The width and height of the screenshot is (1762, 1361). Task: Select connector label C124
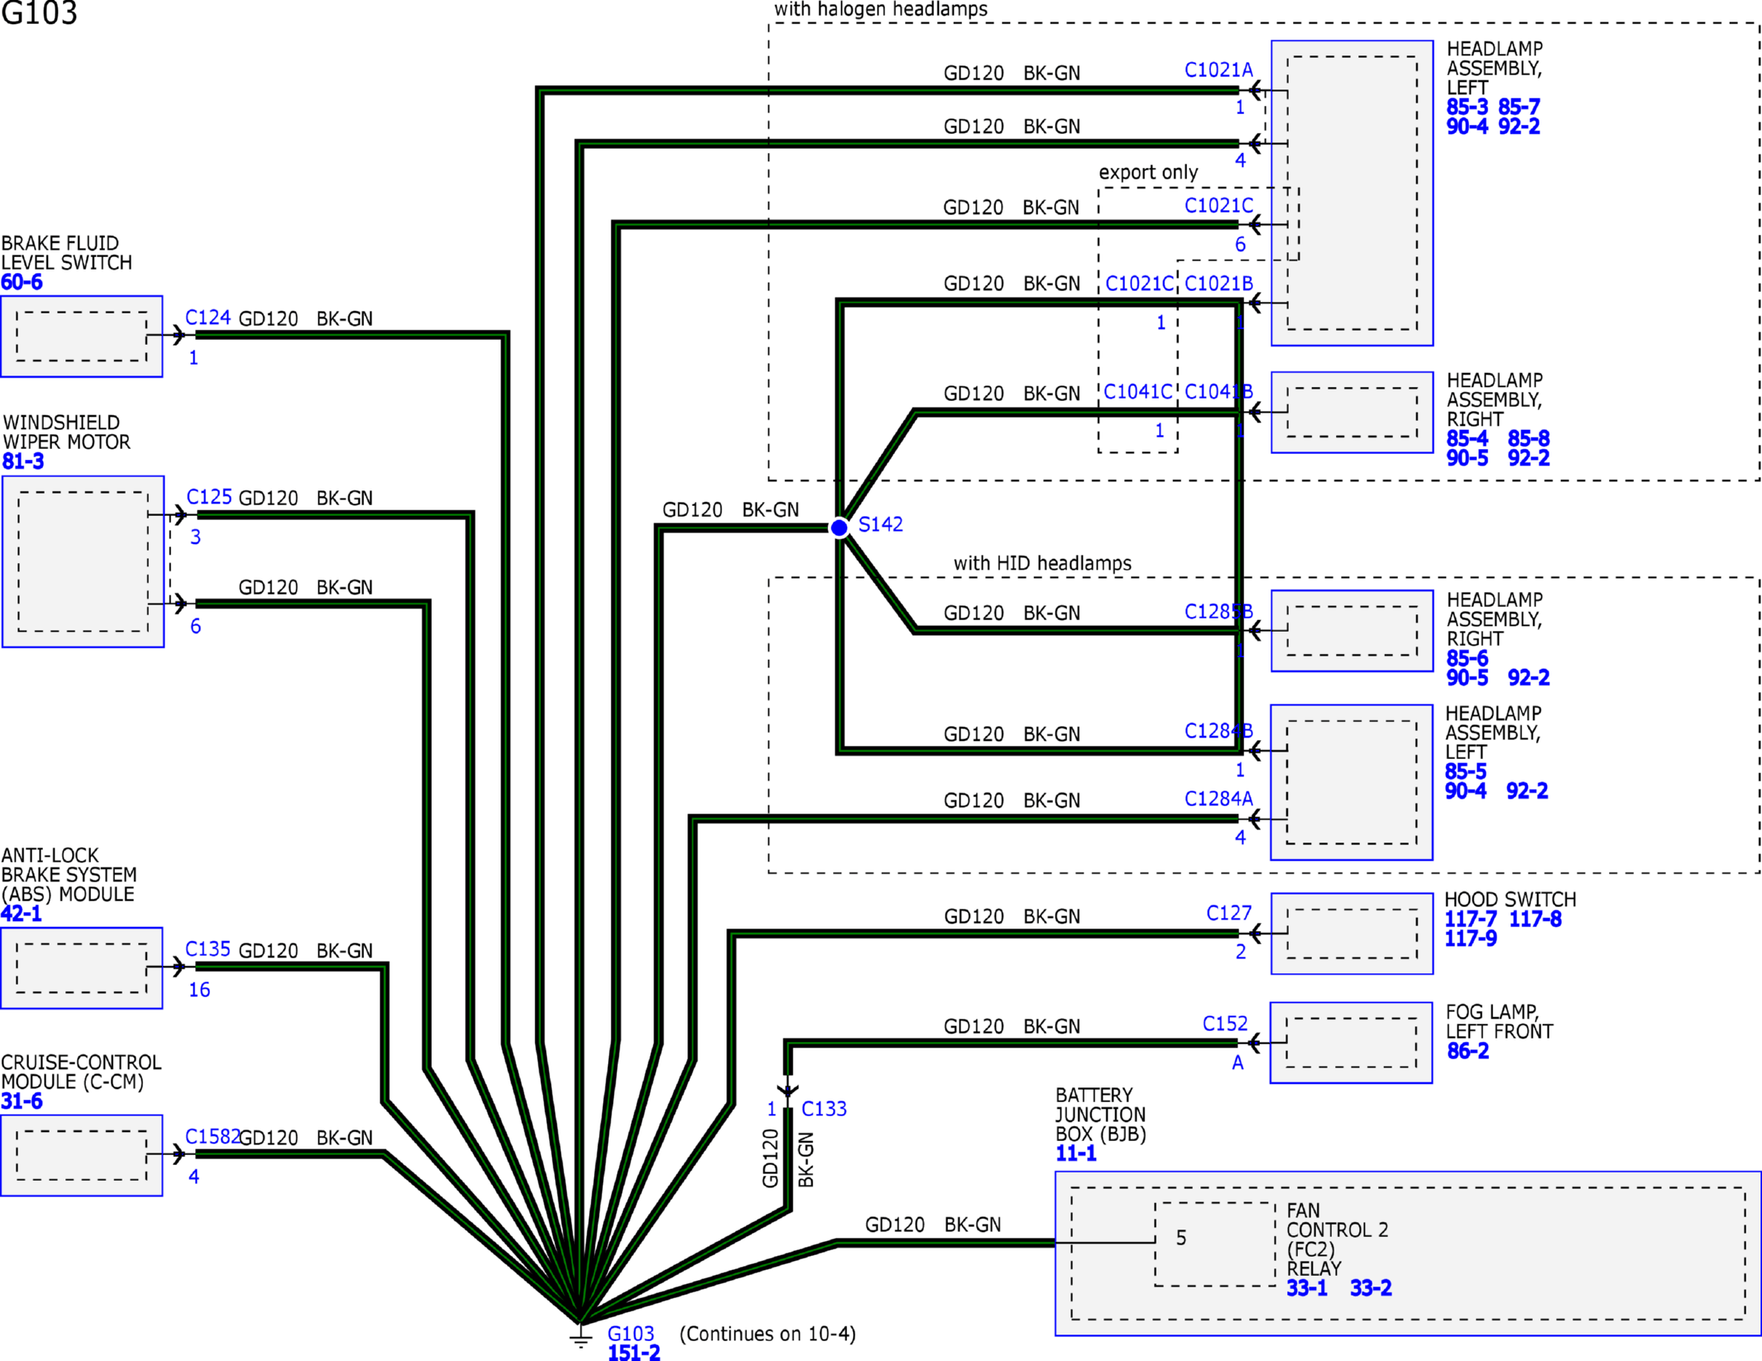[208, 318]
